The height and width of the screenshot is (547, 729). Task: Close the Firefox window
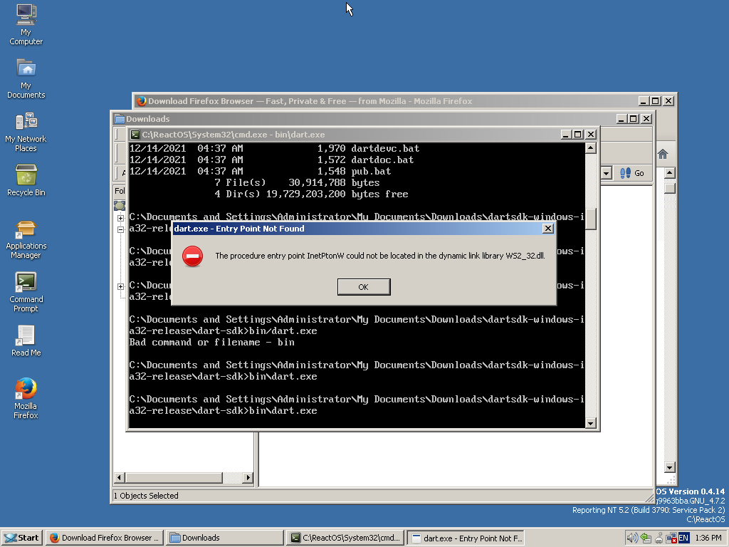668,101
